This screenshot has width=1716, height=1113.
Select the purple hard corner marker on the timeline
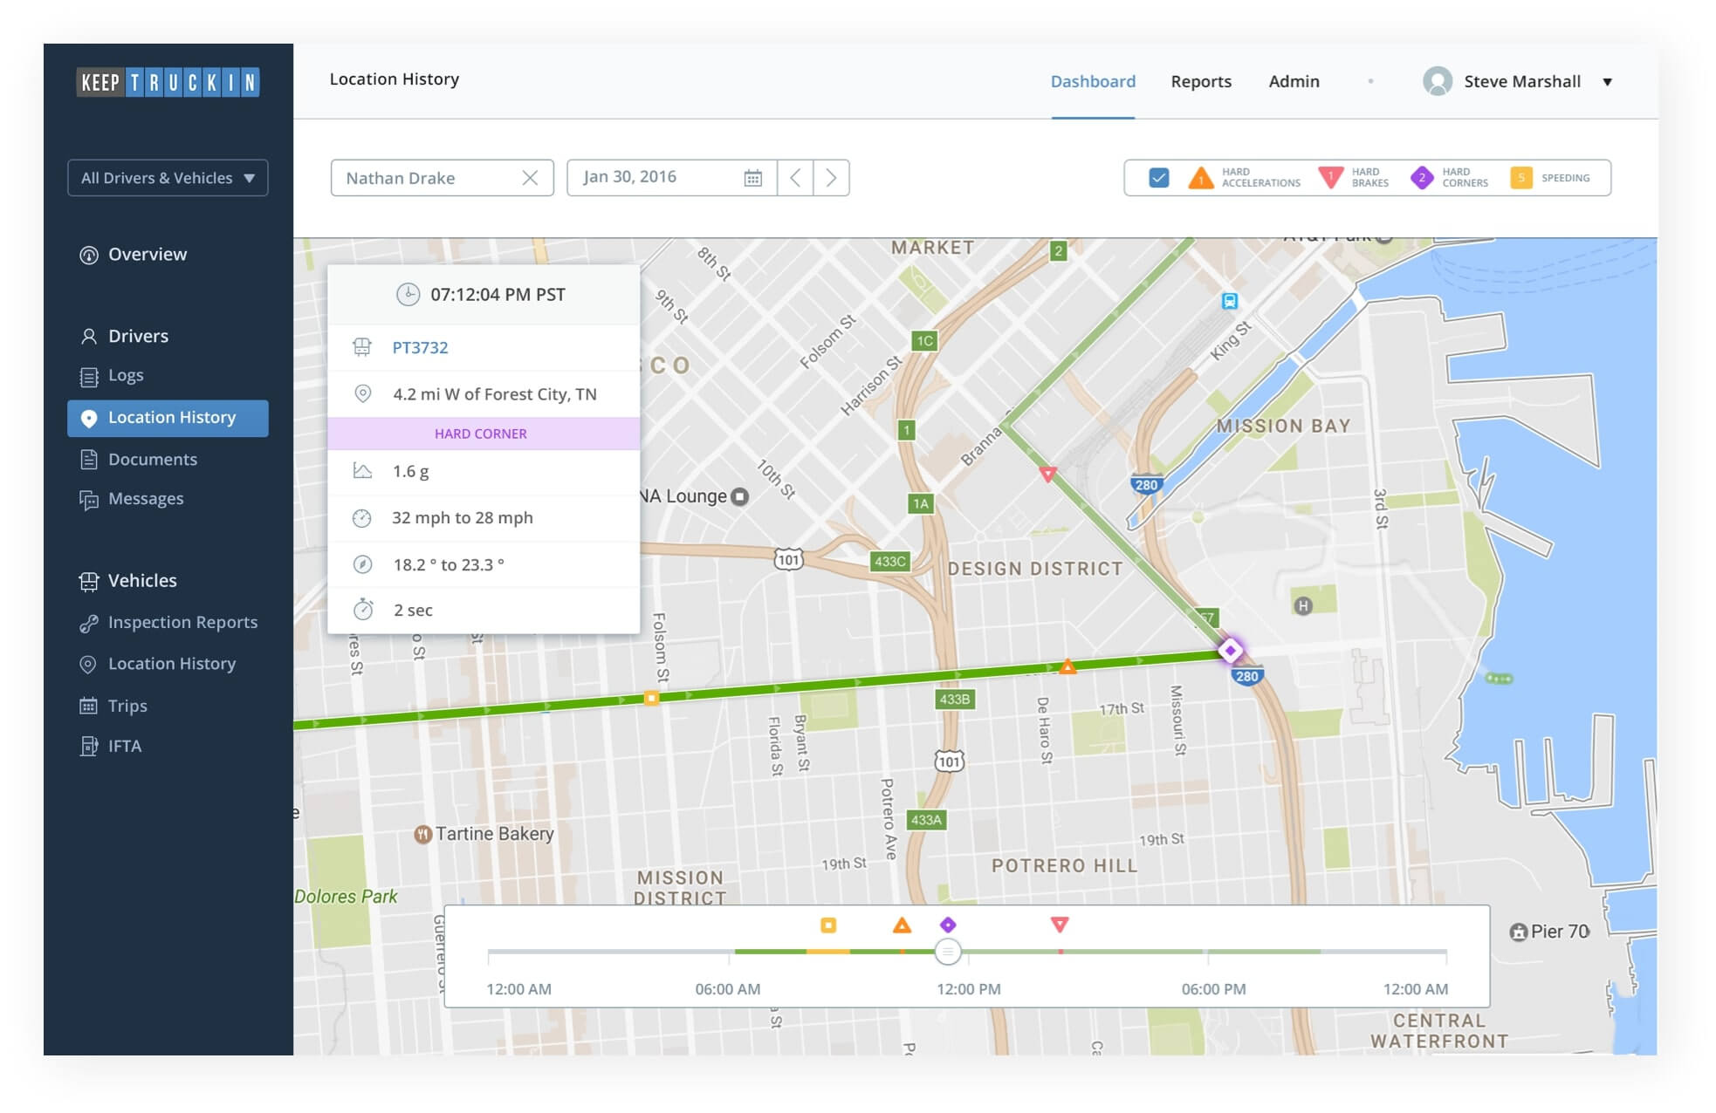(946, 925)
